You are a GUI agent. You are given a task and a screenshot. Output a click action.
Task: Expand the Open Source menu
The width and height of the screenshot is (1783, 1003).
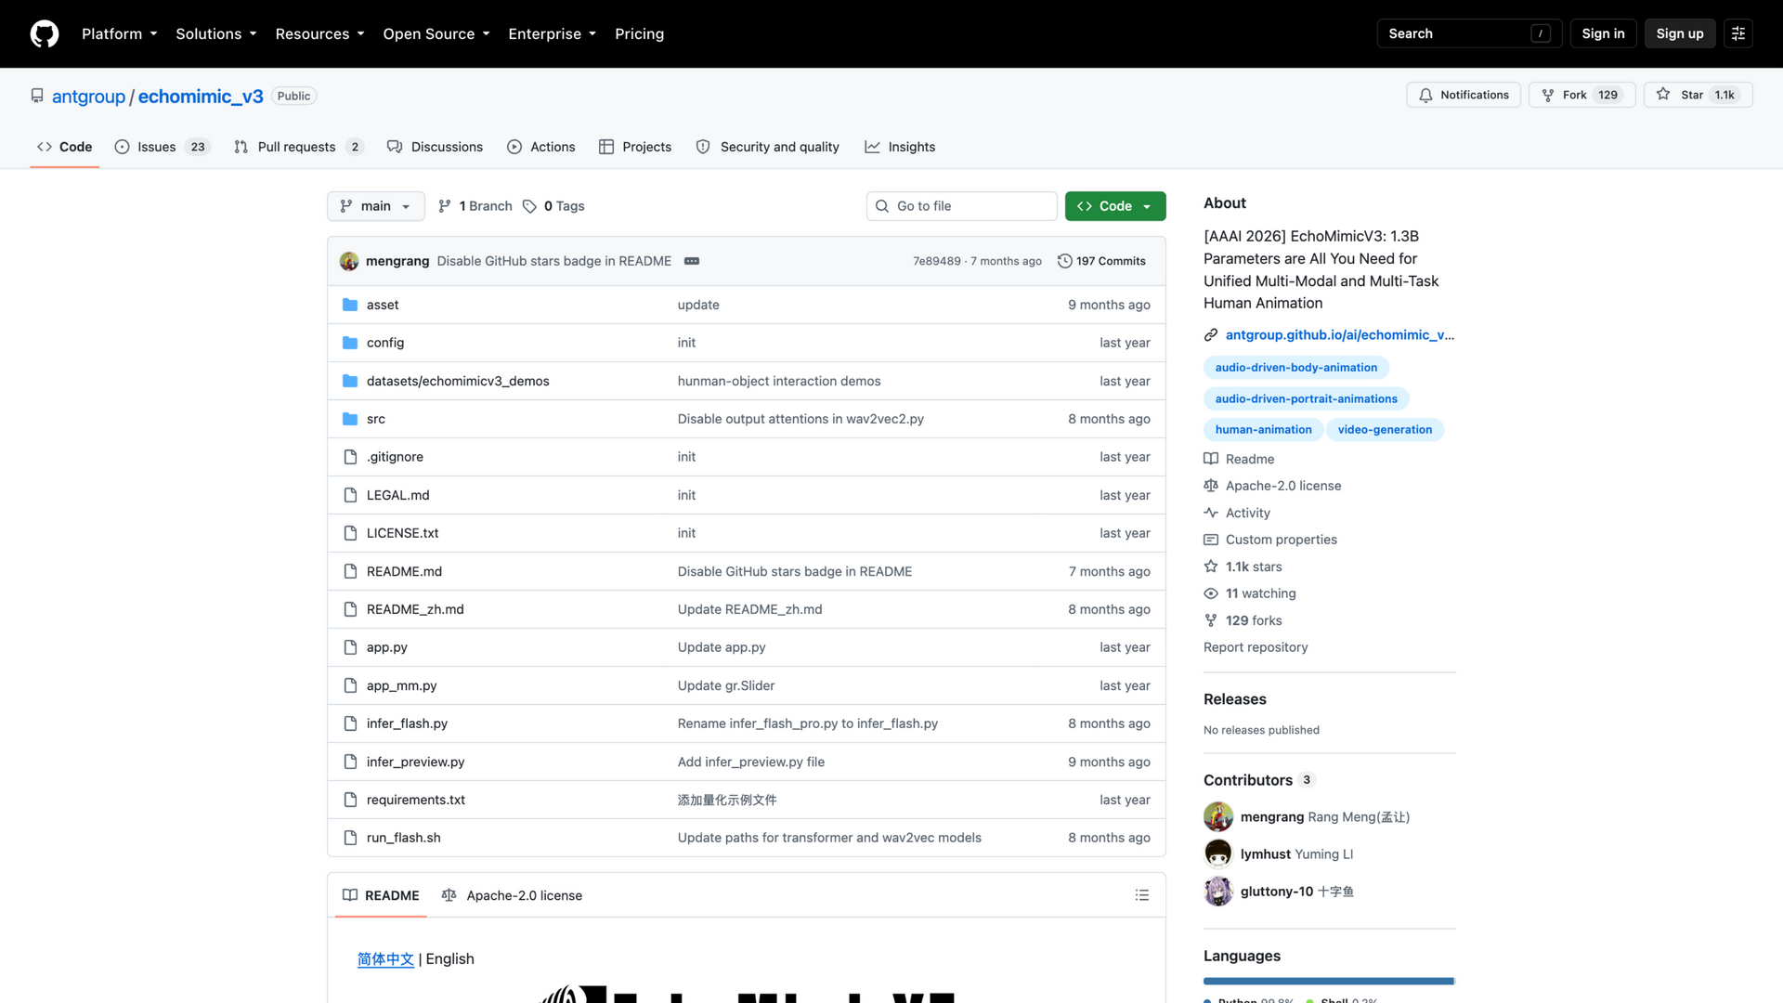coord(436,33)
